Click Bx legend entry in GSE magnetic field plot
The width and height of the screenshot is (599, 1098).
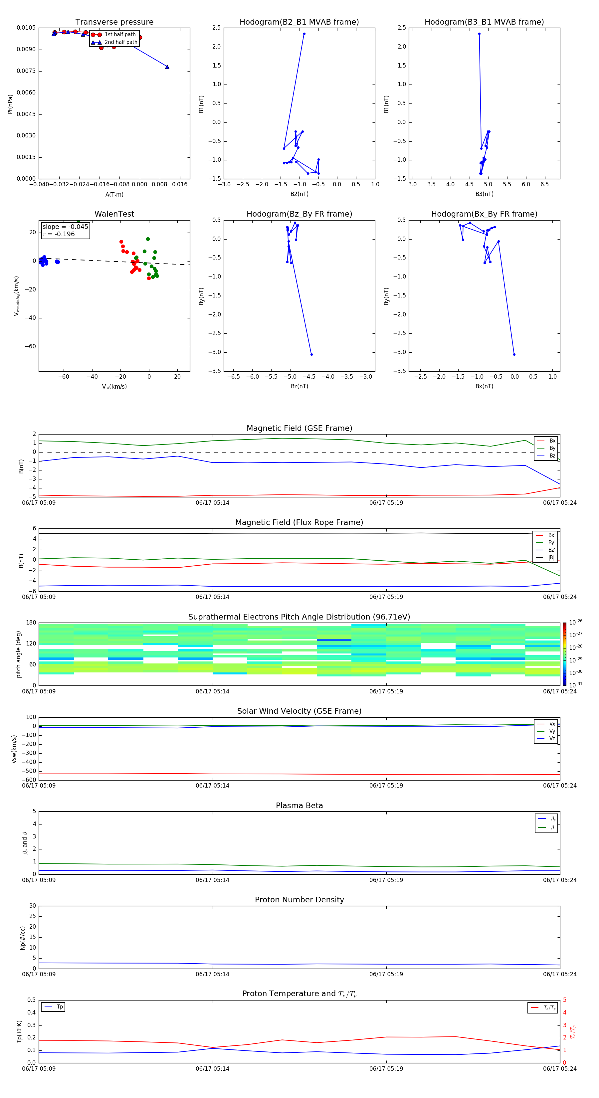(546, 441)
